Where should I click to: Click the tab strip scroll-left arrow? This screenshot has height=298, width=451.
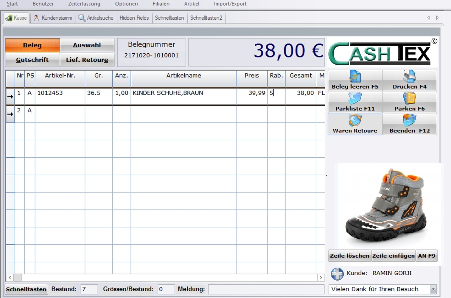pyautogui.click(x=428, y=18)
